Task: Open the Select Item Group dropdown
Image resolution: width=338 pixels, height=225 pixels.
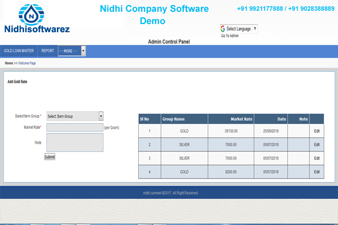Action: click(75, 116)
